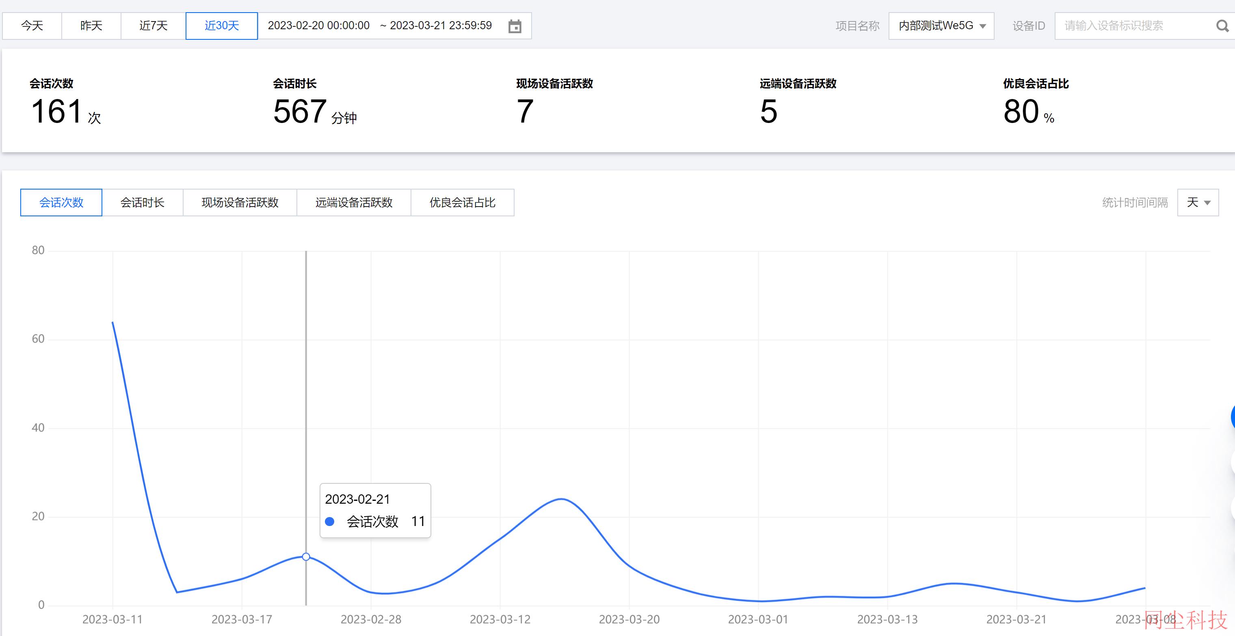Click the 项目名称 label
Image resolution: width=1235 pixels, height=636 pixels.
click(857, 26)
